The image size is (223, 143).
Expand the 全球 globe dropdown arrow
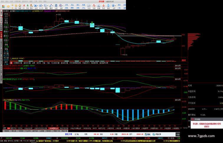[x=115, y=6]
